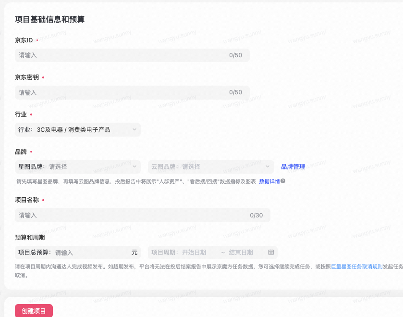The image size is (403, 317).
Task: Click the chevron in 云图品牌 selector
Action: (268, 166)
